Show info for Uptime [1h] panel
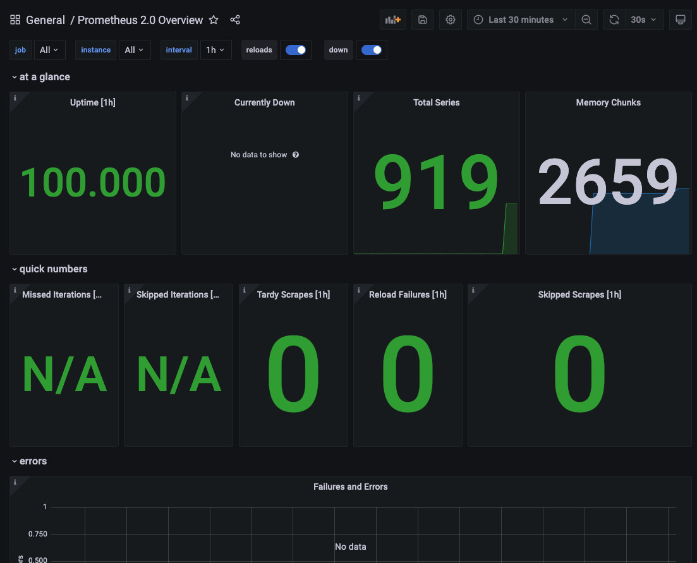The image size is (697, 563). 15,98
